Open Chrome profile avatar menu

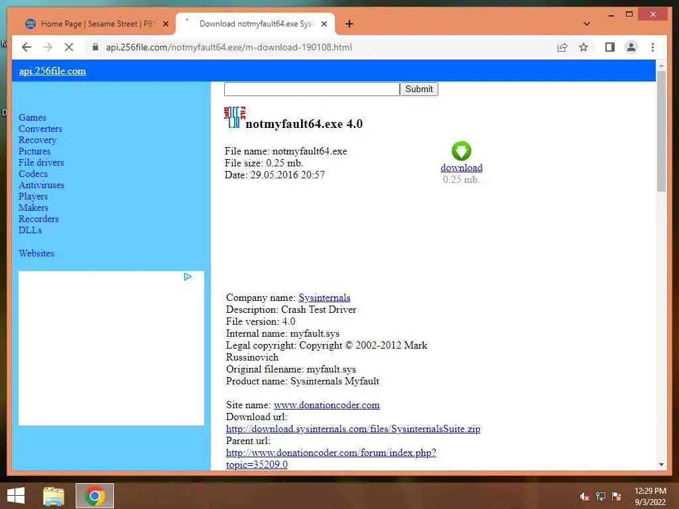pyautogui.click(x=631, y=47)
